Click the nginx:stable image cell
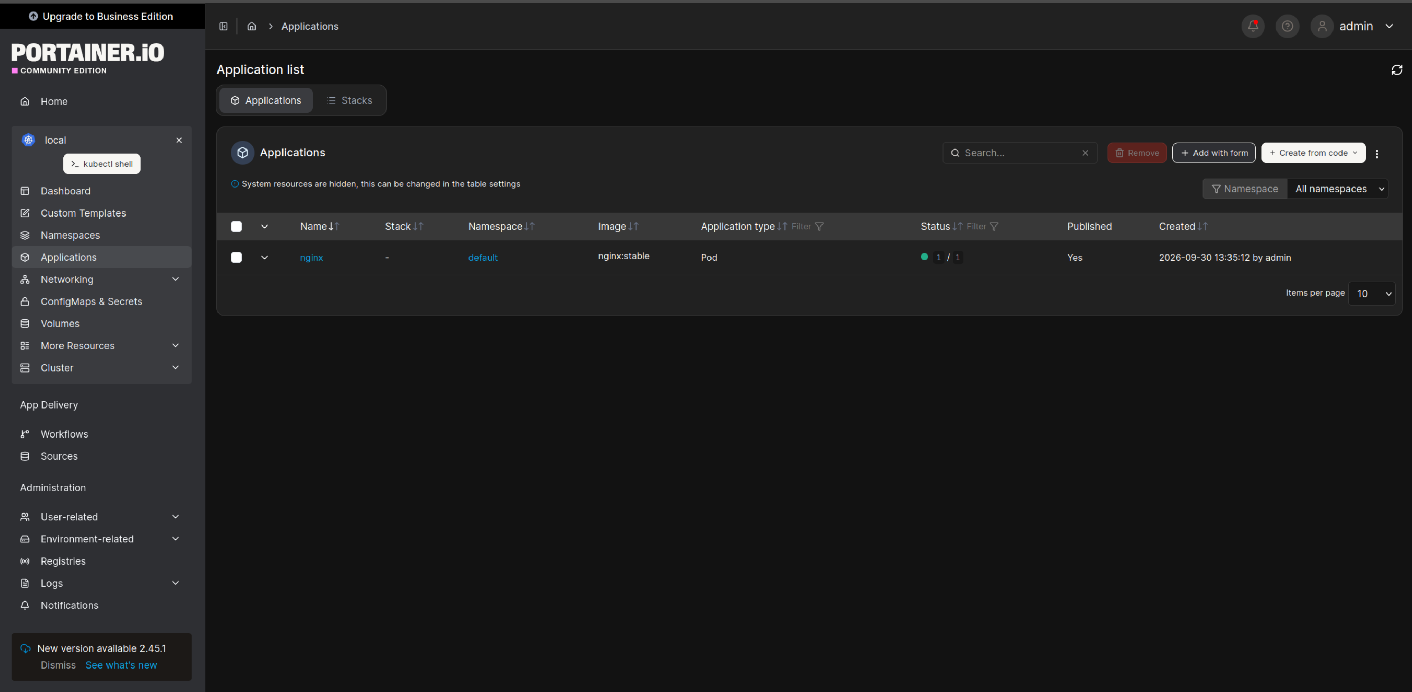1412x692 pixels. (624, 256)
